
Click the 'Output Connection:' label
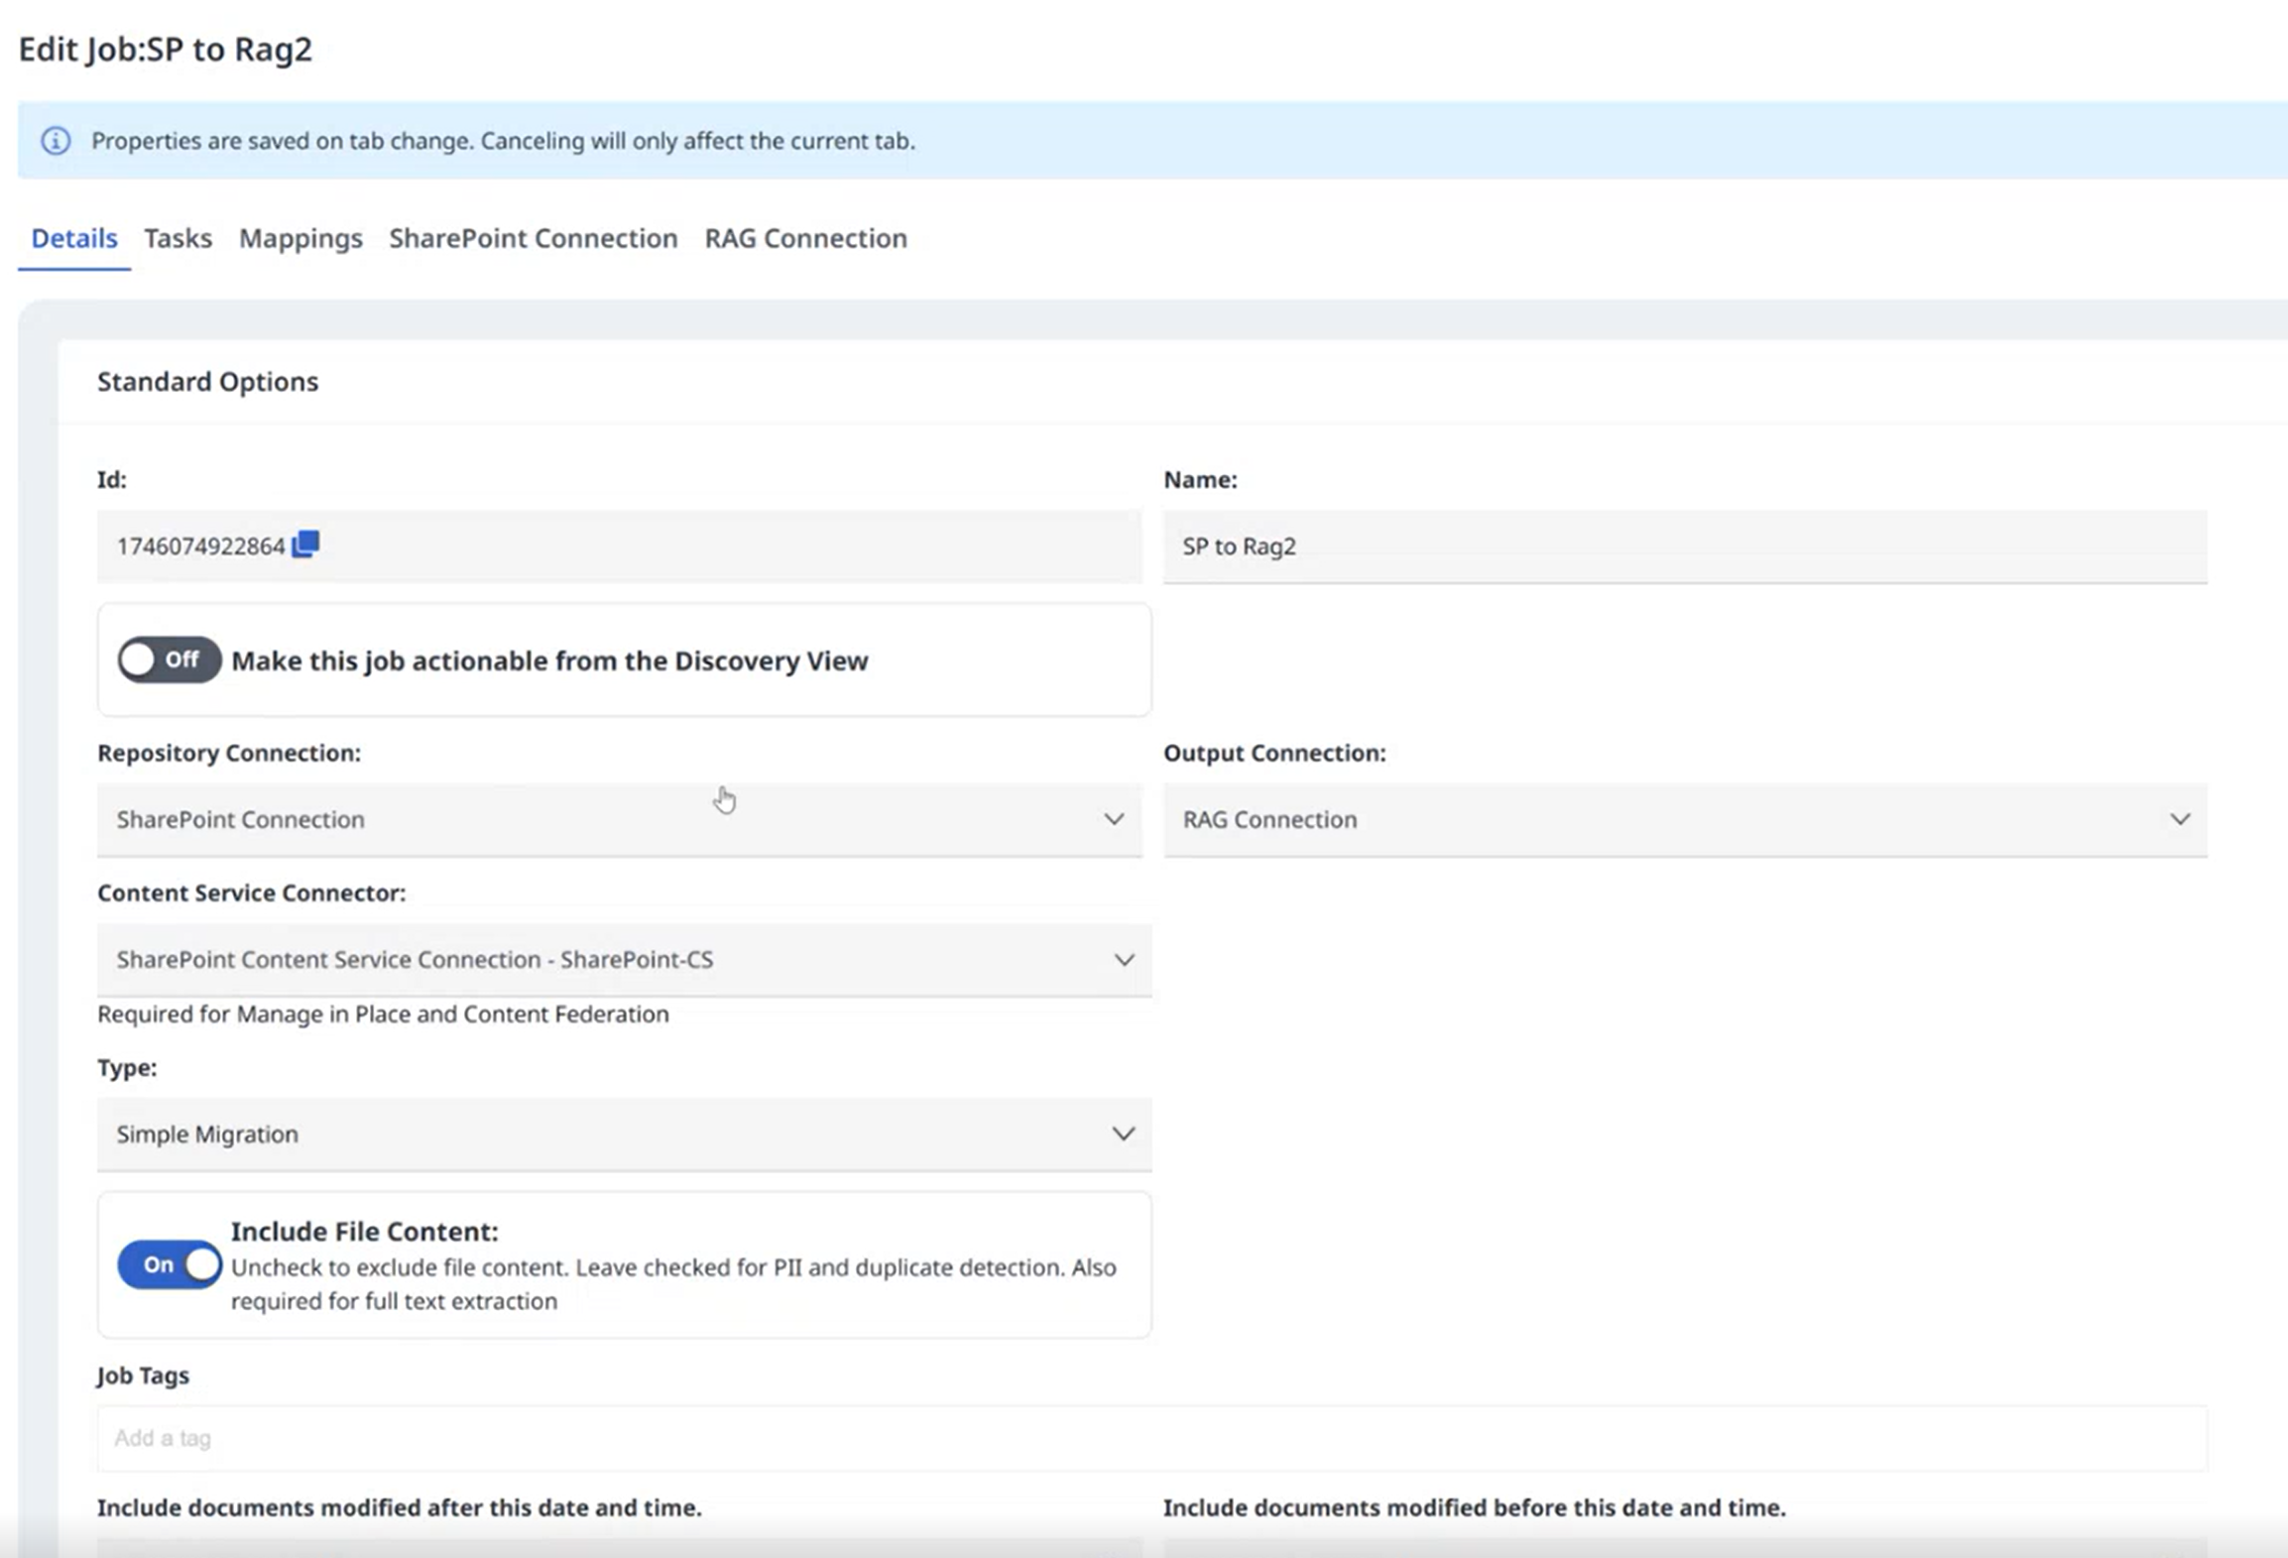tap(1274, 753)
